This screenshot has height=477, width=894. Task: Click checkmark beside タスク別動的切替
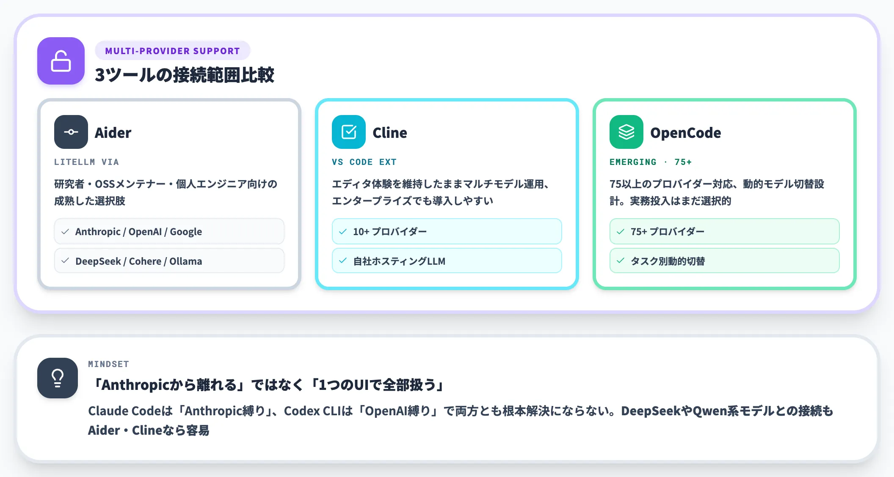pyautogui.click(x=621, y=260)
